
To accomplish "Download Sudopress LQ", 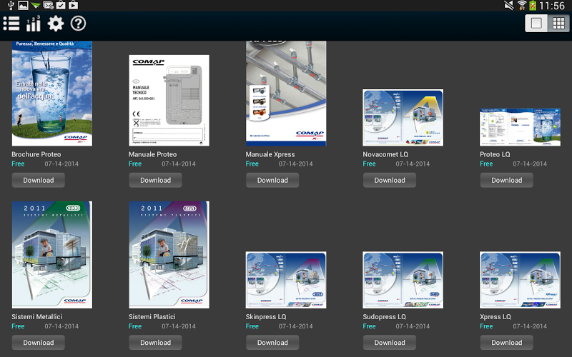I will coord(390,343).
